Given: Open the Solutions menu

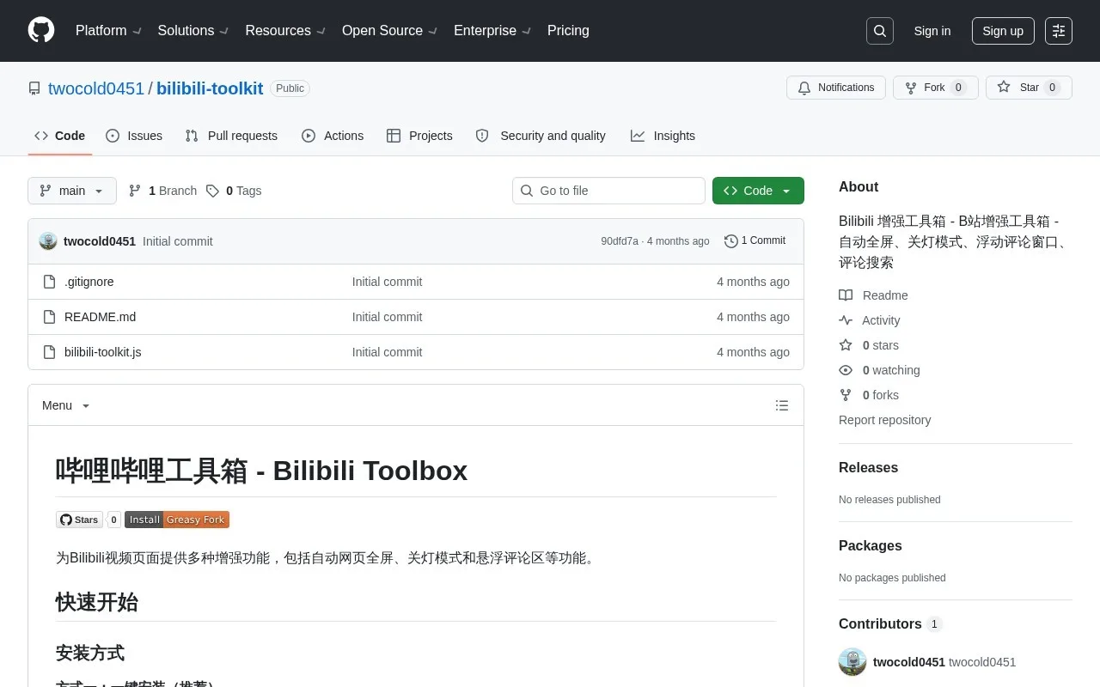Looking at the screenshot, I should tap(193, 31).
